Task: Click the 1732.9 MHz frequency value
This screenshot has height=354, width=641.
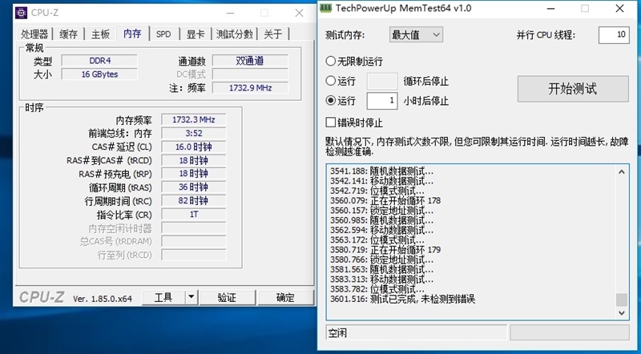Action: coord(250,87)
